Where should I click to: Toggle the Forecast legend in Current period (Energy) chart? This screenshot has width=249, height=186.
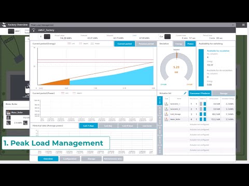pos(95,43)
